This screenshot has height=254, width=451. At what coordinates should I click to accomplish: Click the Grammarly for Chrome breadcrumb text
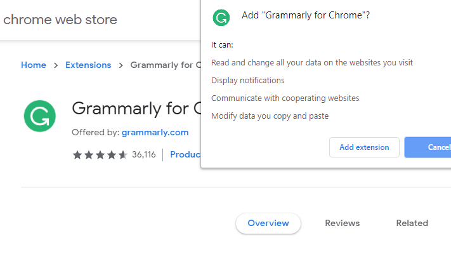(x=166, y=65)
